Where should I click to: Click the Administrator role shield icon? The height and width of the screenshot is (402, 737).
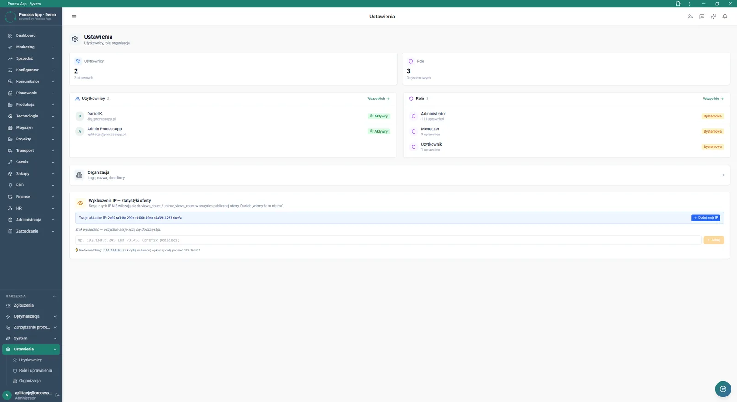click(x=414, y=116)
